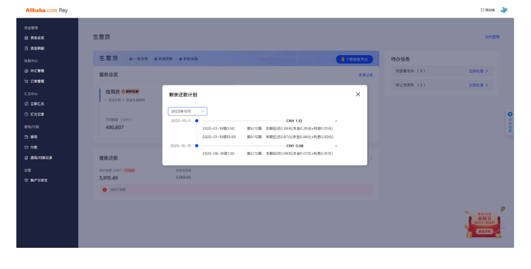Click the Alibaba.com Pay logo
531x269 pixels.
pyautogui.click(x=47, y=10)
